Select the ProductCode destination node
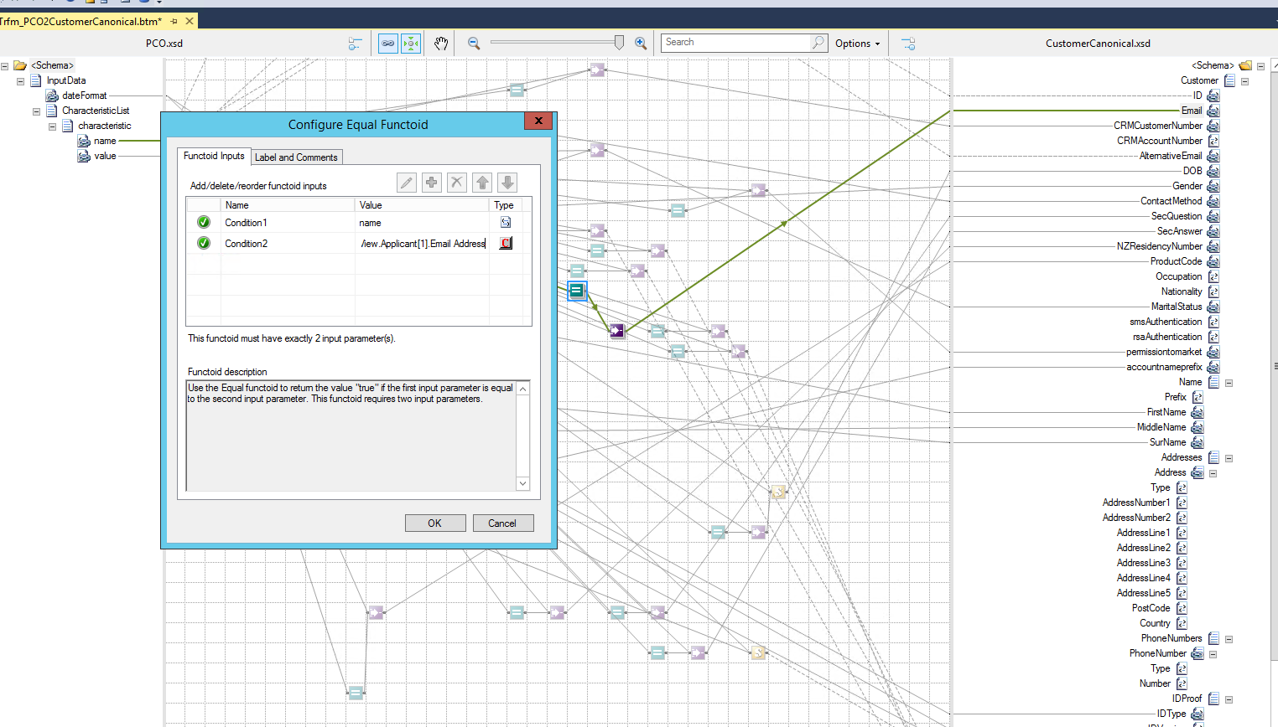The width and height of the screenshot is (1278, 727). (x=1176, y=261)
